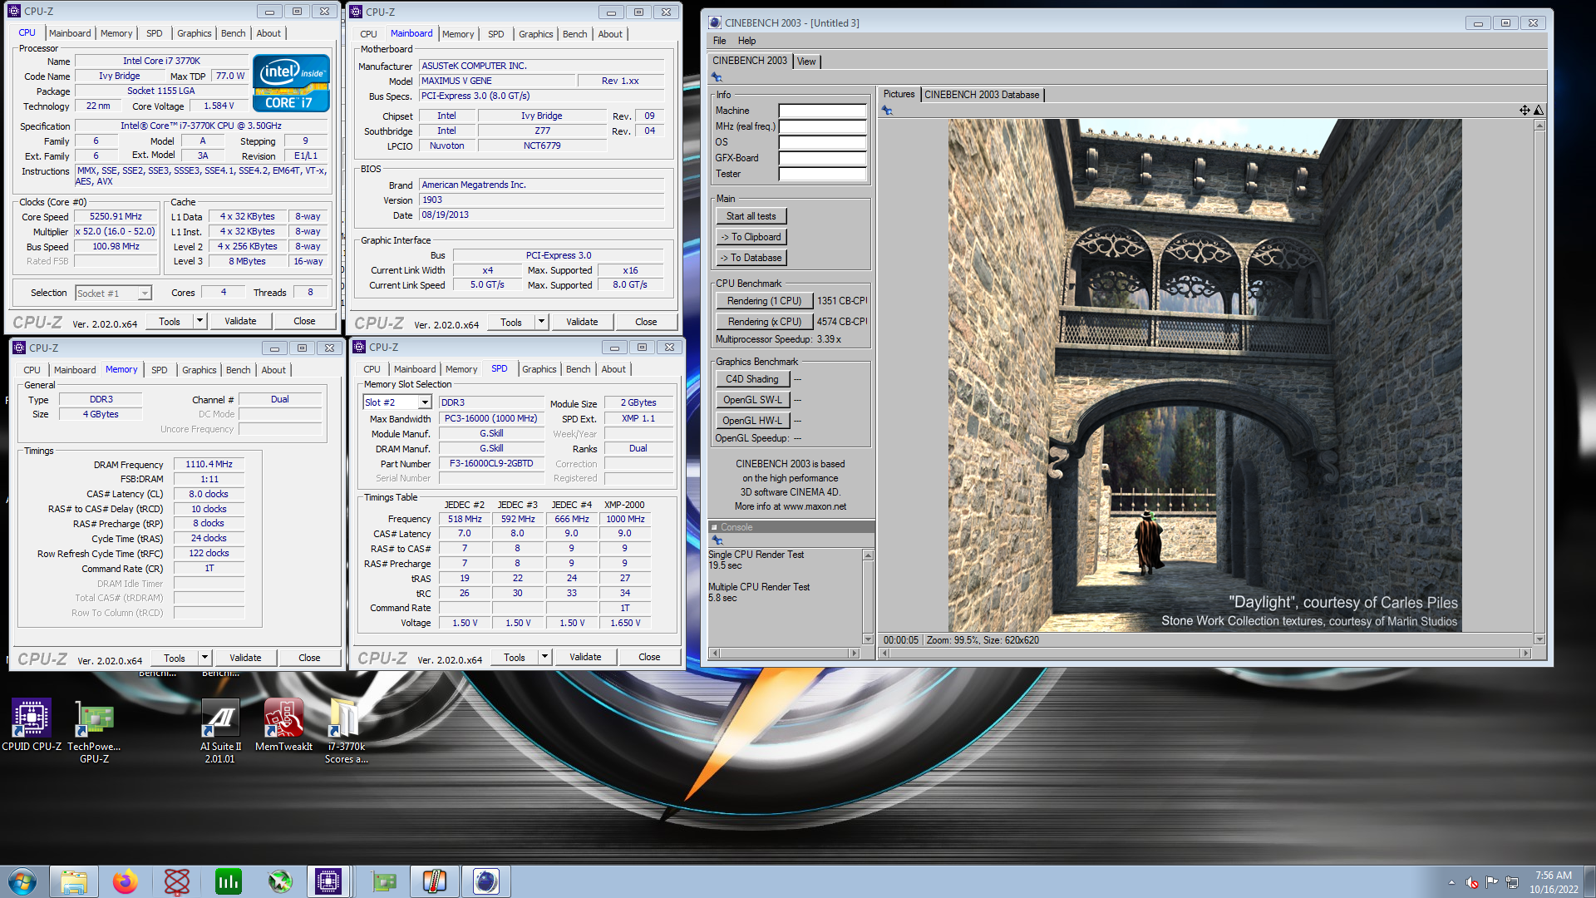Expand the Socket #1 selection dropdown
Screen dimensions: 1596x898
145,293
